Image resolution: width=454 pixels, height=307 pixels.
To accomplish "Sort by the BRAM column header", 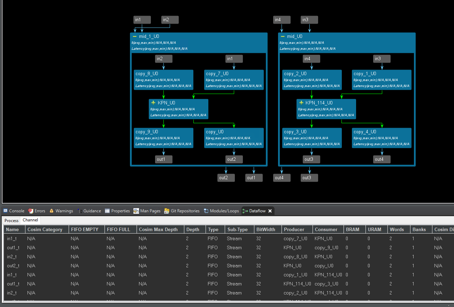I will tap(354, 229).
